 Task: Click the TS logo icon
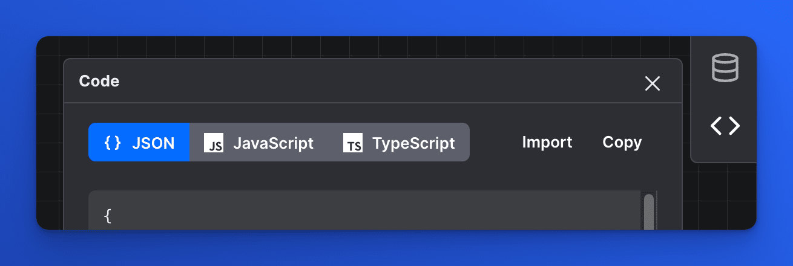click(x=353, y=143)
